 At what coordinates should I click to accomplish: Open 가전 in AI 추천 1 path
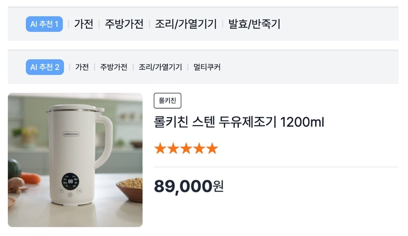83,24
